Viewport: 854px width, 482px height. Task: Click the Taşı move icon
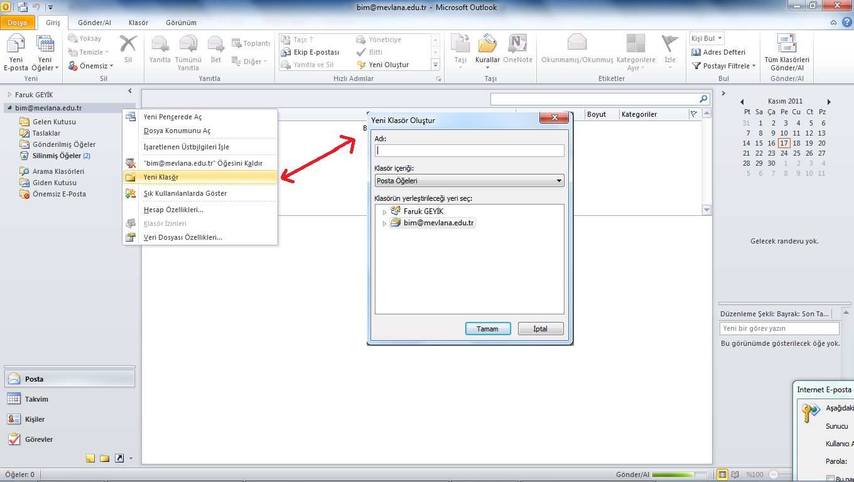[x=461, y=44]
